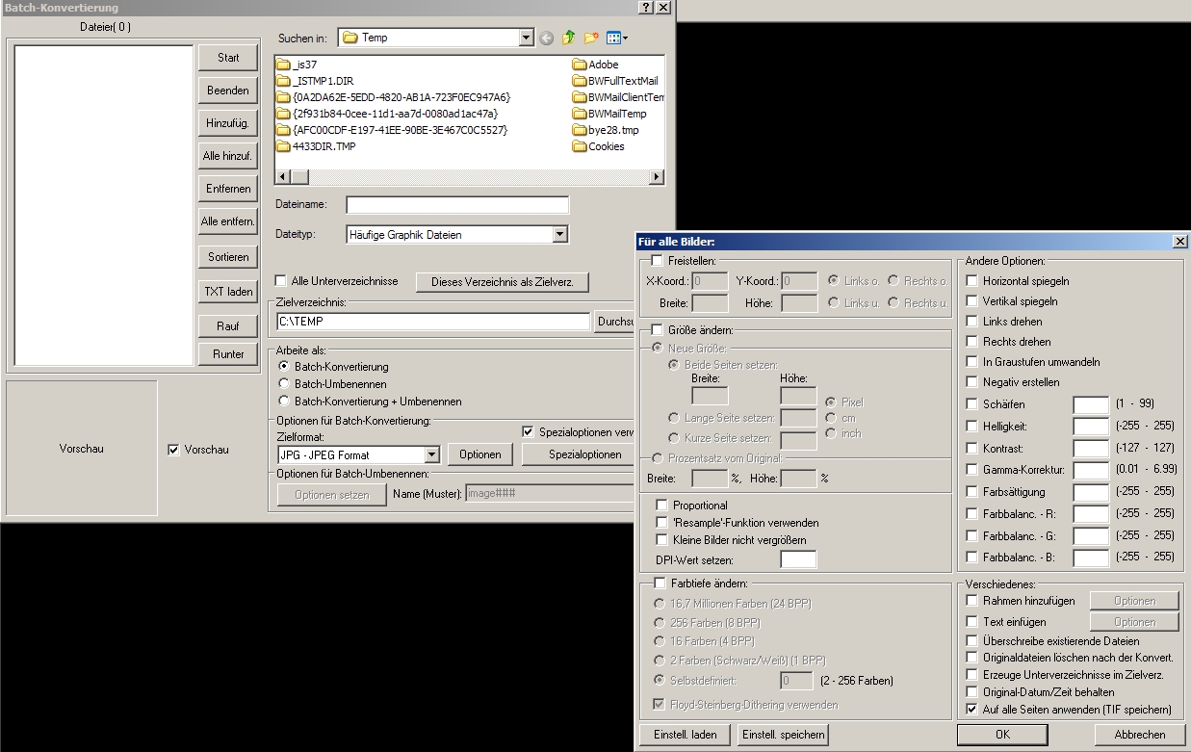Click the Alle hinzuf. button
The width and height of the screenshot is (1191, 752).
click(227, 155)
